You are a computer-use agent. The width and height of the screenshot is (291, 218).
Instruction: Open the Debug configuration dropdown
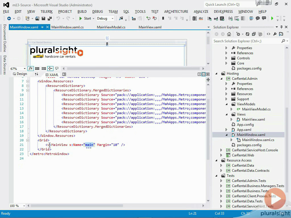[105, 18]
